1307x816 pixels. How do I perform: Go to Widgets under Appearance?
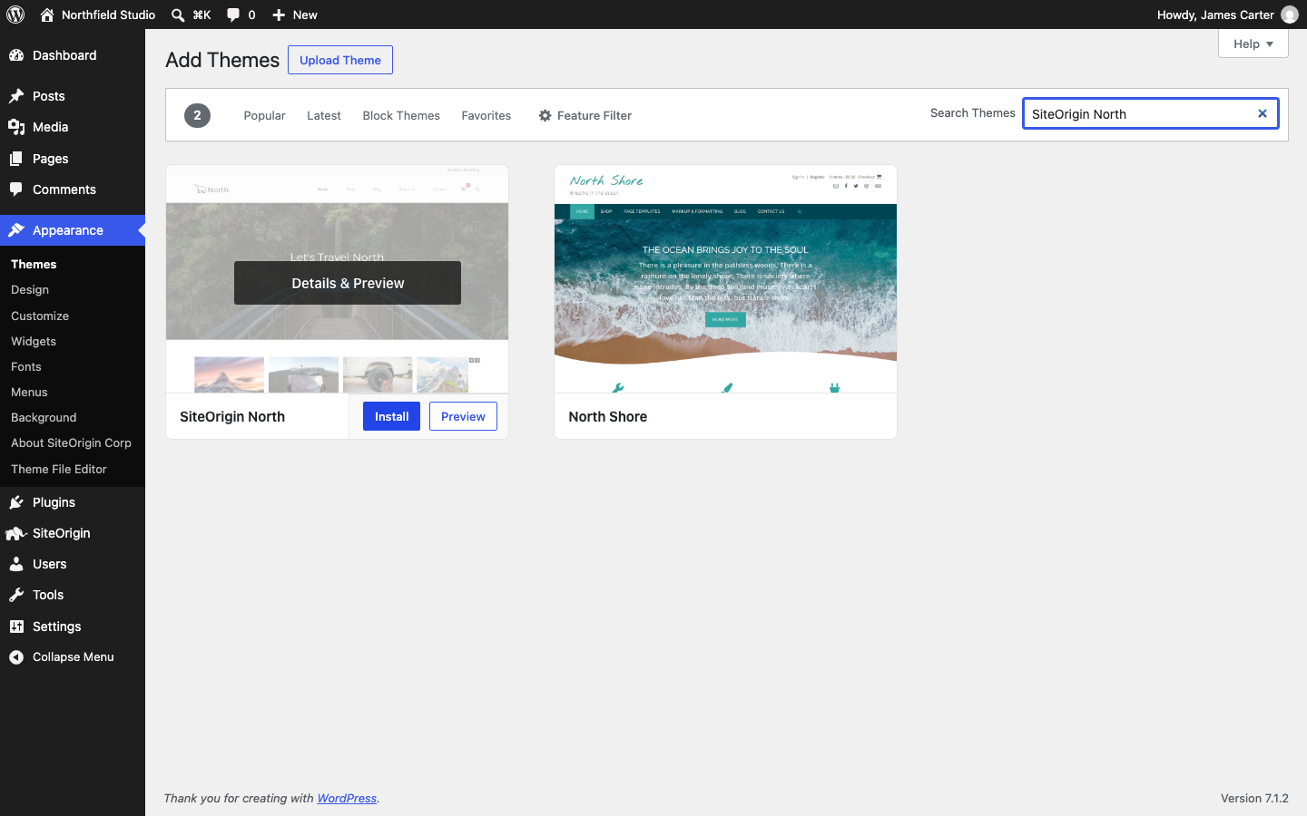click(x=34, y=341)
